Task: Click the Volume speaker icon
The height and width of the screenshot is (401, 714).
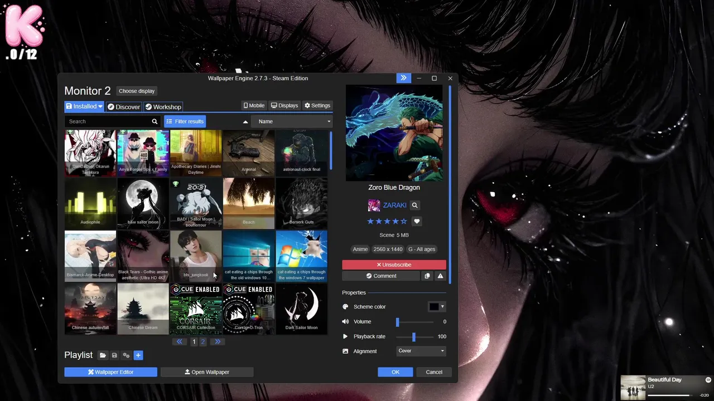Action: click(x=345, y=321)
